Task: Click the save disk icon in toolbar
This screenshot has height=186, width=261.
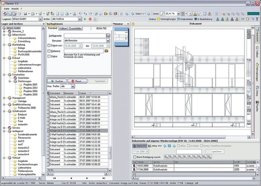Action: pyautogui.click(x=25, y=14)
